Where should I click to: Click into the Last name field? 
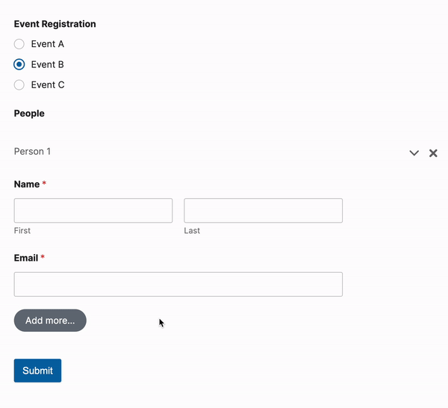point(263,211)
